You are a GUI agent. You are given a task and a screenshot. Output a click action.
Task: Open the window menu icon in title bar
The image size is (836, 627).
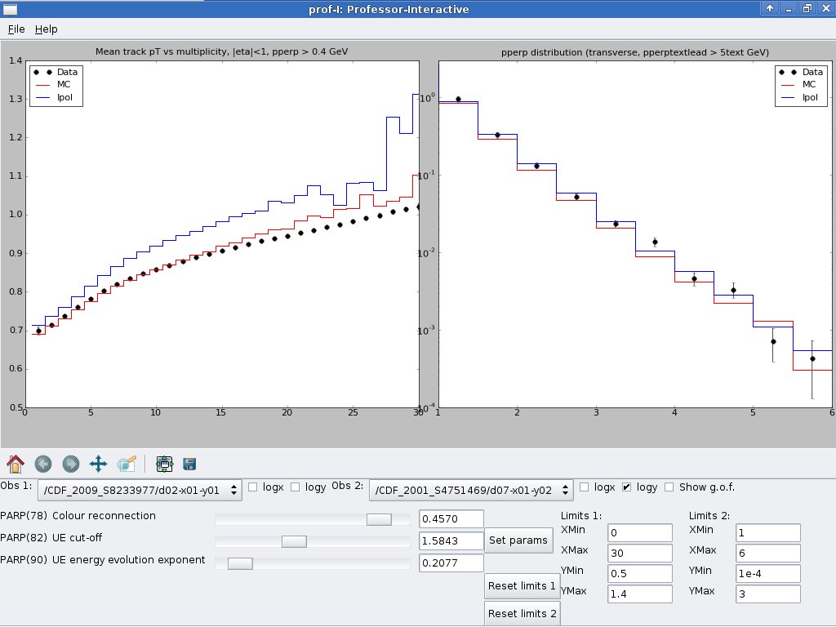[x=10, y=9]
